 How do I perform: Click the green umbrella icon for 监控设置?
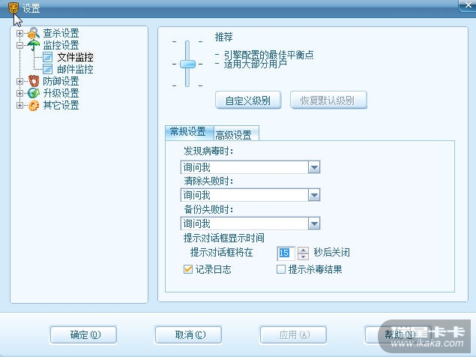click(x=34, y=45)
